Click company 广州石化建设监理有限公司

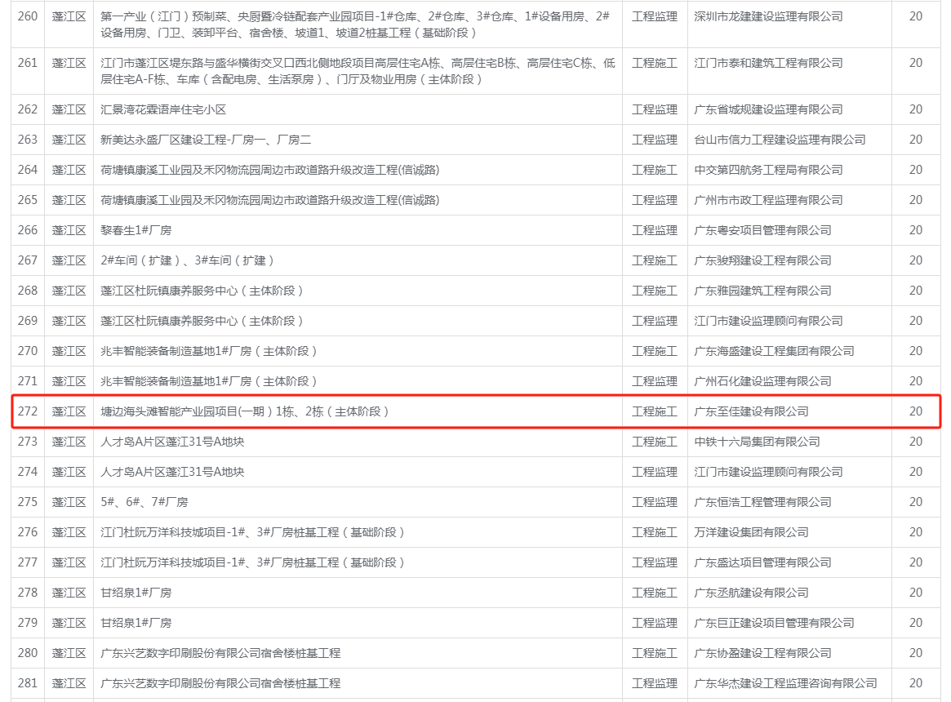763,382
